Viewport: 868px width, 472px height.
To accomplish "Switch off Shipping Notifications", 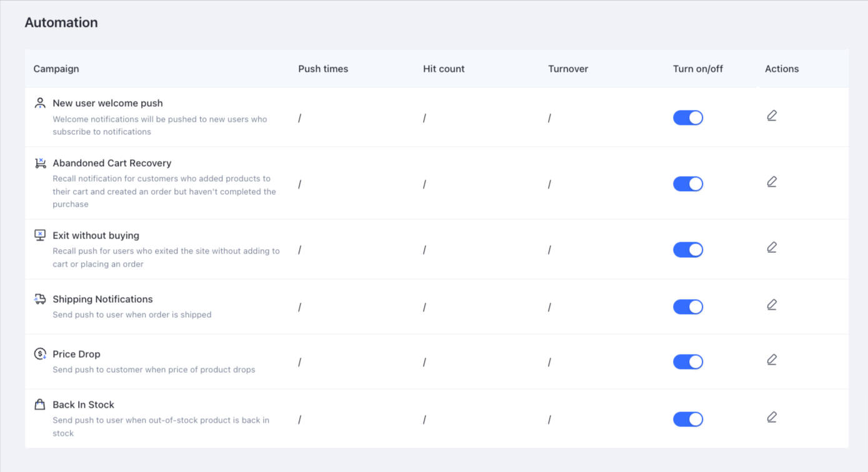I will (688, 307).
